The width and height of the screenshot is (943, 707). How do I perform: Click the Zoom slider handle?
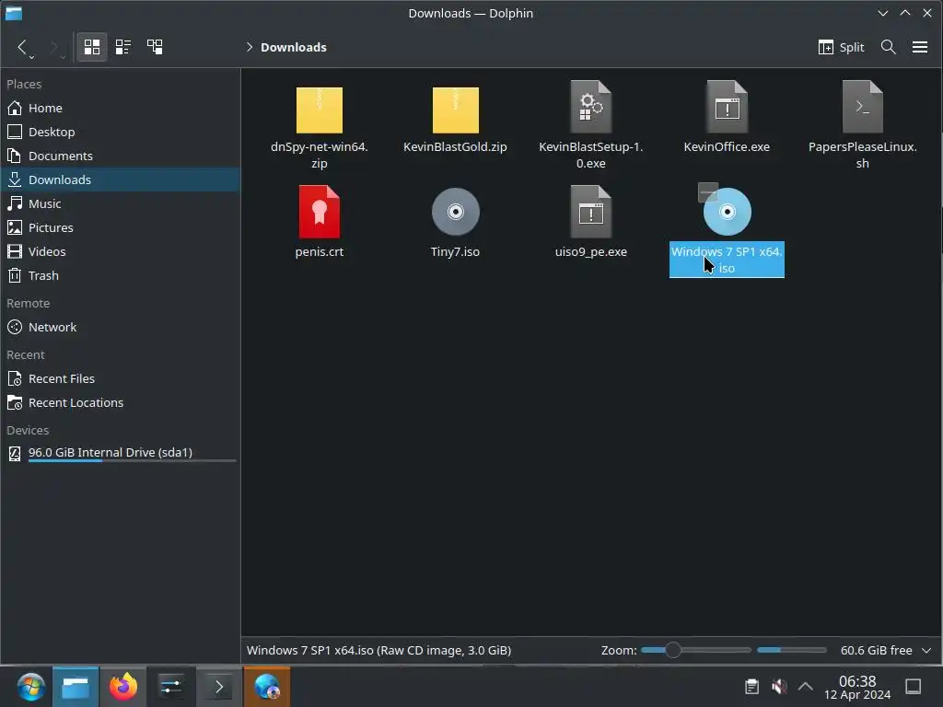pyautogui.click(x=673, y=650)
